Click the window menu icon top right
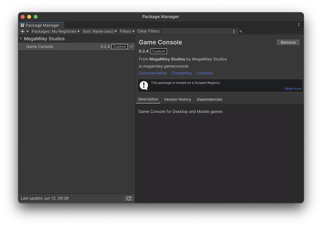The image size is (322, 227). [298, 24]
